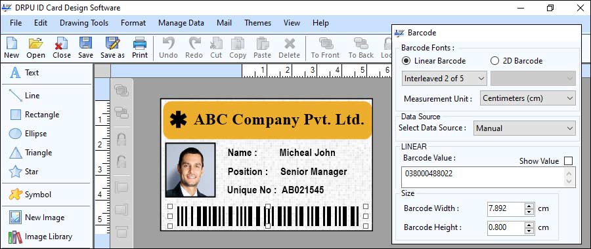Click the Delete toolbar icon
This screenshot has height=249, width=591.
[x=290, y=44]
